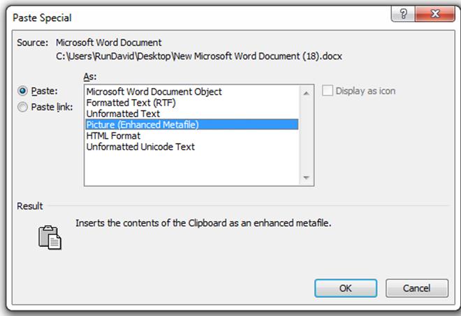Choose Microsoft Word Document Object format
This screenshot has width=461, height=316.
coord(154,91)
